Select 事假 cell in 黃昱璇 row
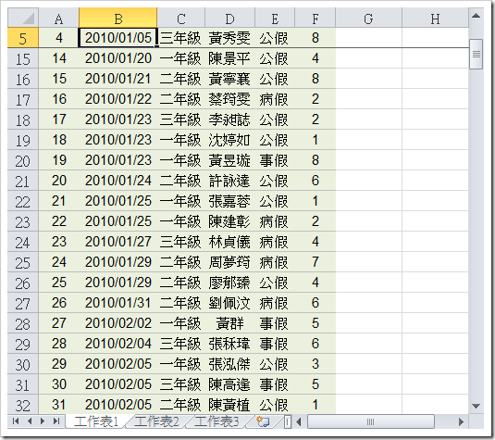The height and width of the screenshot is (440, 495). 275,160
